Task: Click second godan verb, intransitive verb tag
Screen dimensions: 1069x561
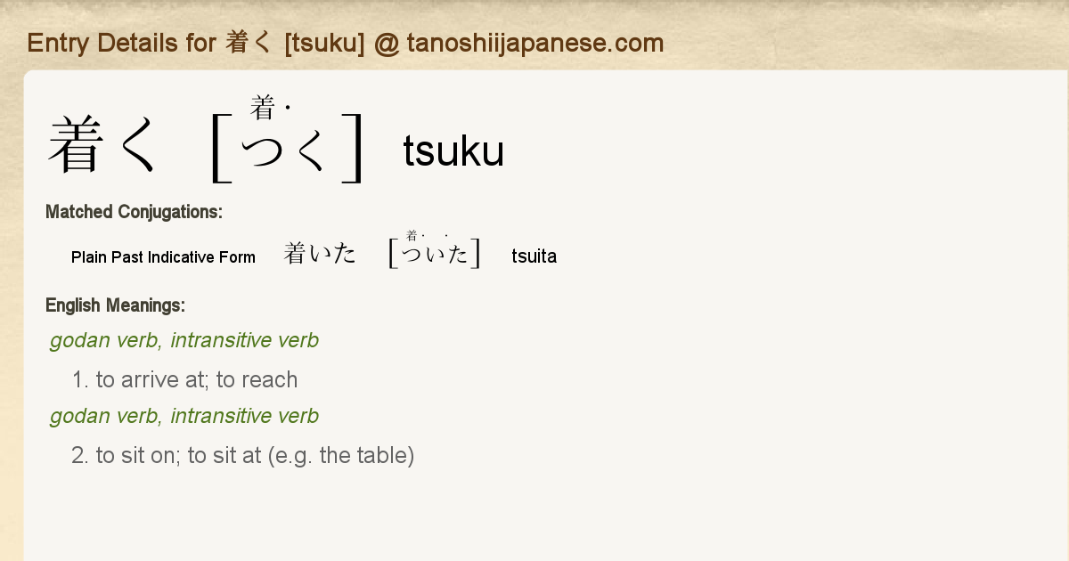Action: click(184, 416)
